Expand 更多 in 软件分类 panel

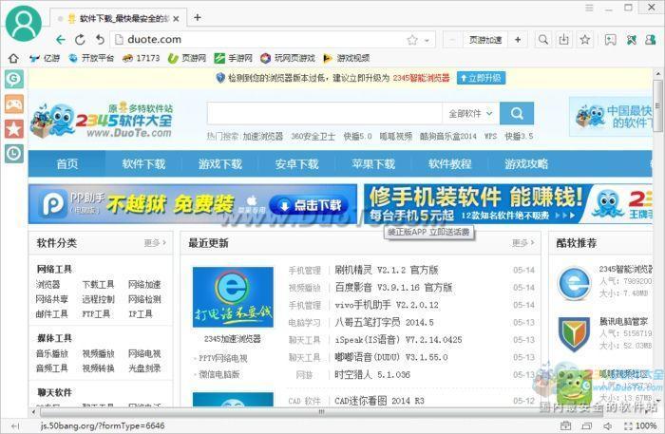click(x=155, y=243)
